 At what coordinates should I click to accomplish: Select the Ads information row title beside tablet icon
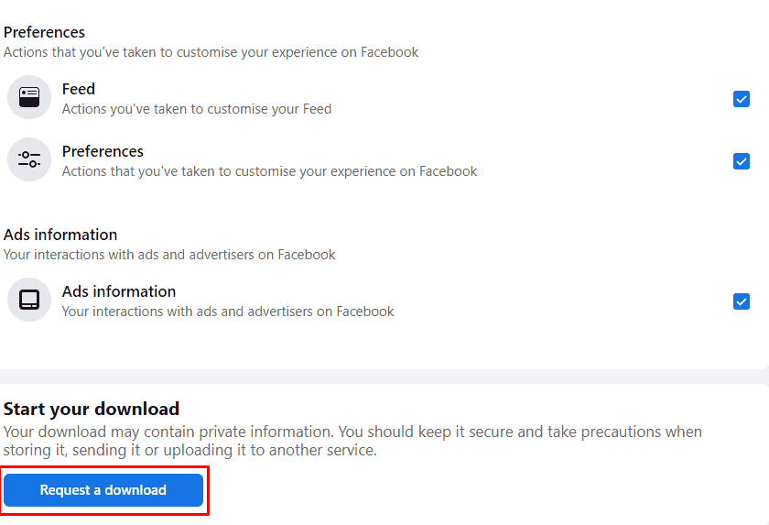click(119, 291)
